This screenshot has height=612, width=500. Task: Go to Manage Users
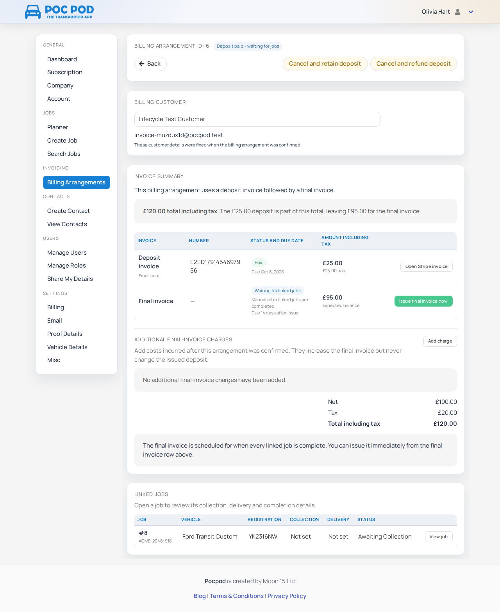coord(67,253)
